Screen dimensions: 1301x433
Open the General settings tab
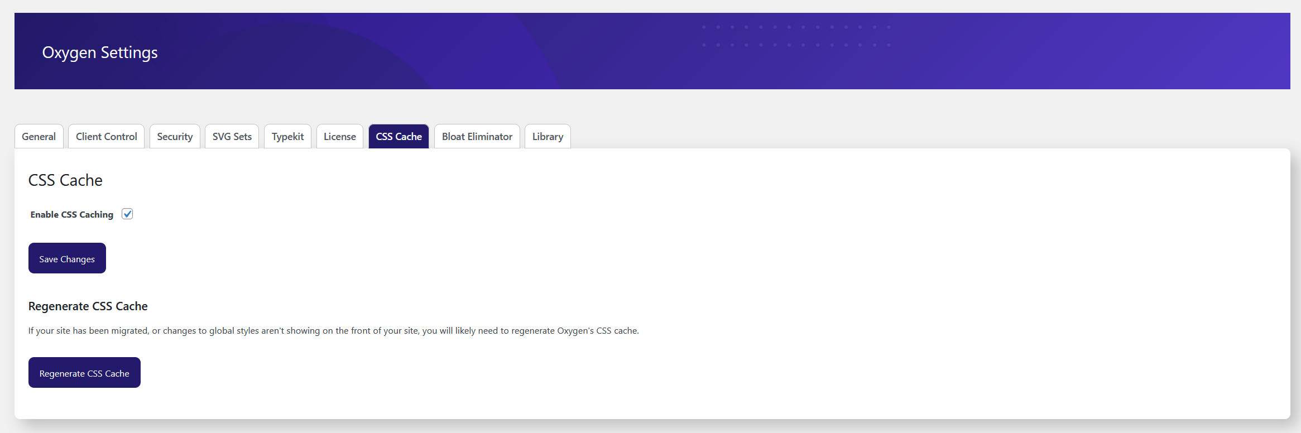point(39,137)
